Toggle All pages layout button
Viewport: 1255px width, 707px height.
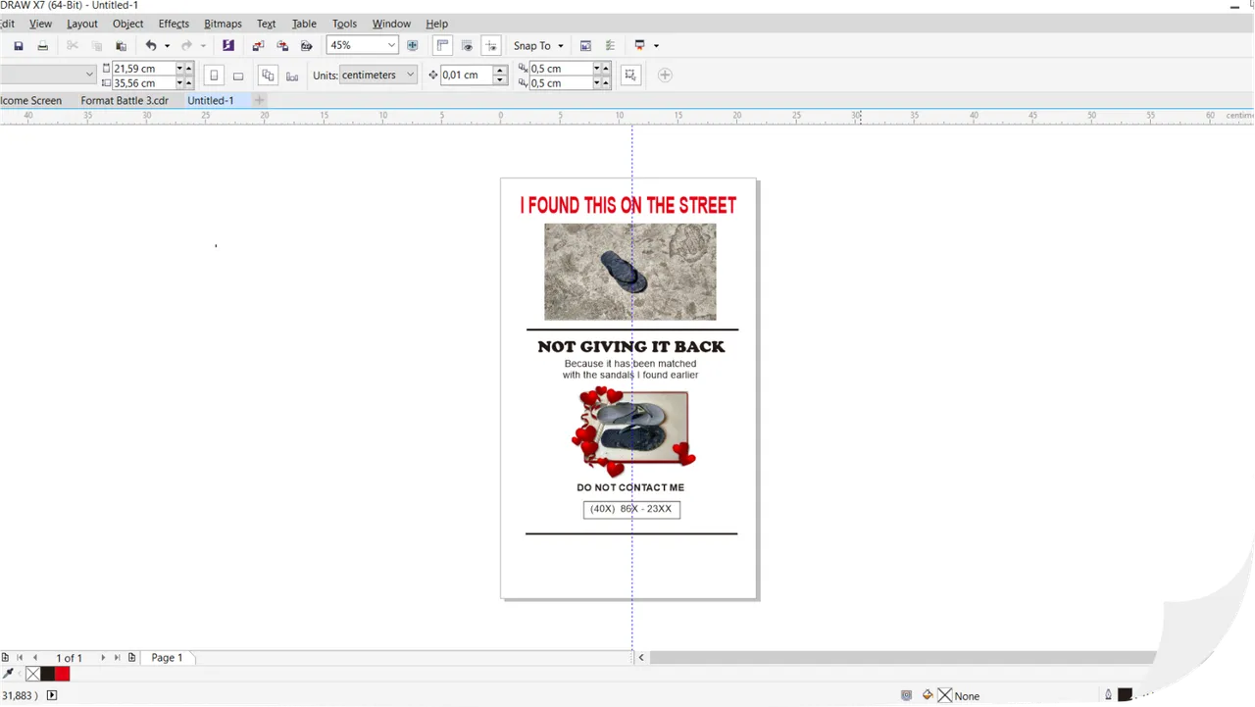(x=268, y=76)
